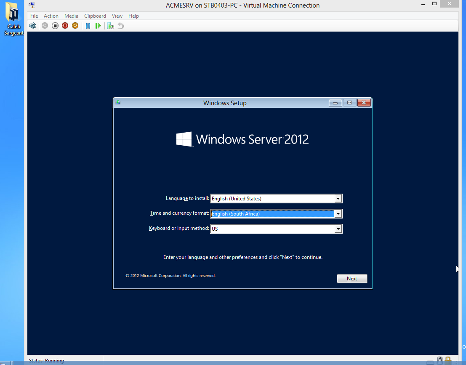The height and width of the screenshot is (365, 466).
Task: Click the 'Language to install:' label
Action: click(x=187, y=198)
